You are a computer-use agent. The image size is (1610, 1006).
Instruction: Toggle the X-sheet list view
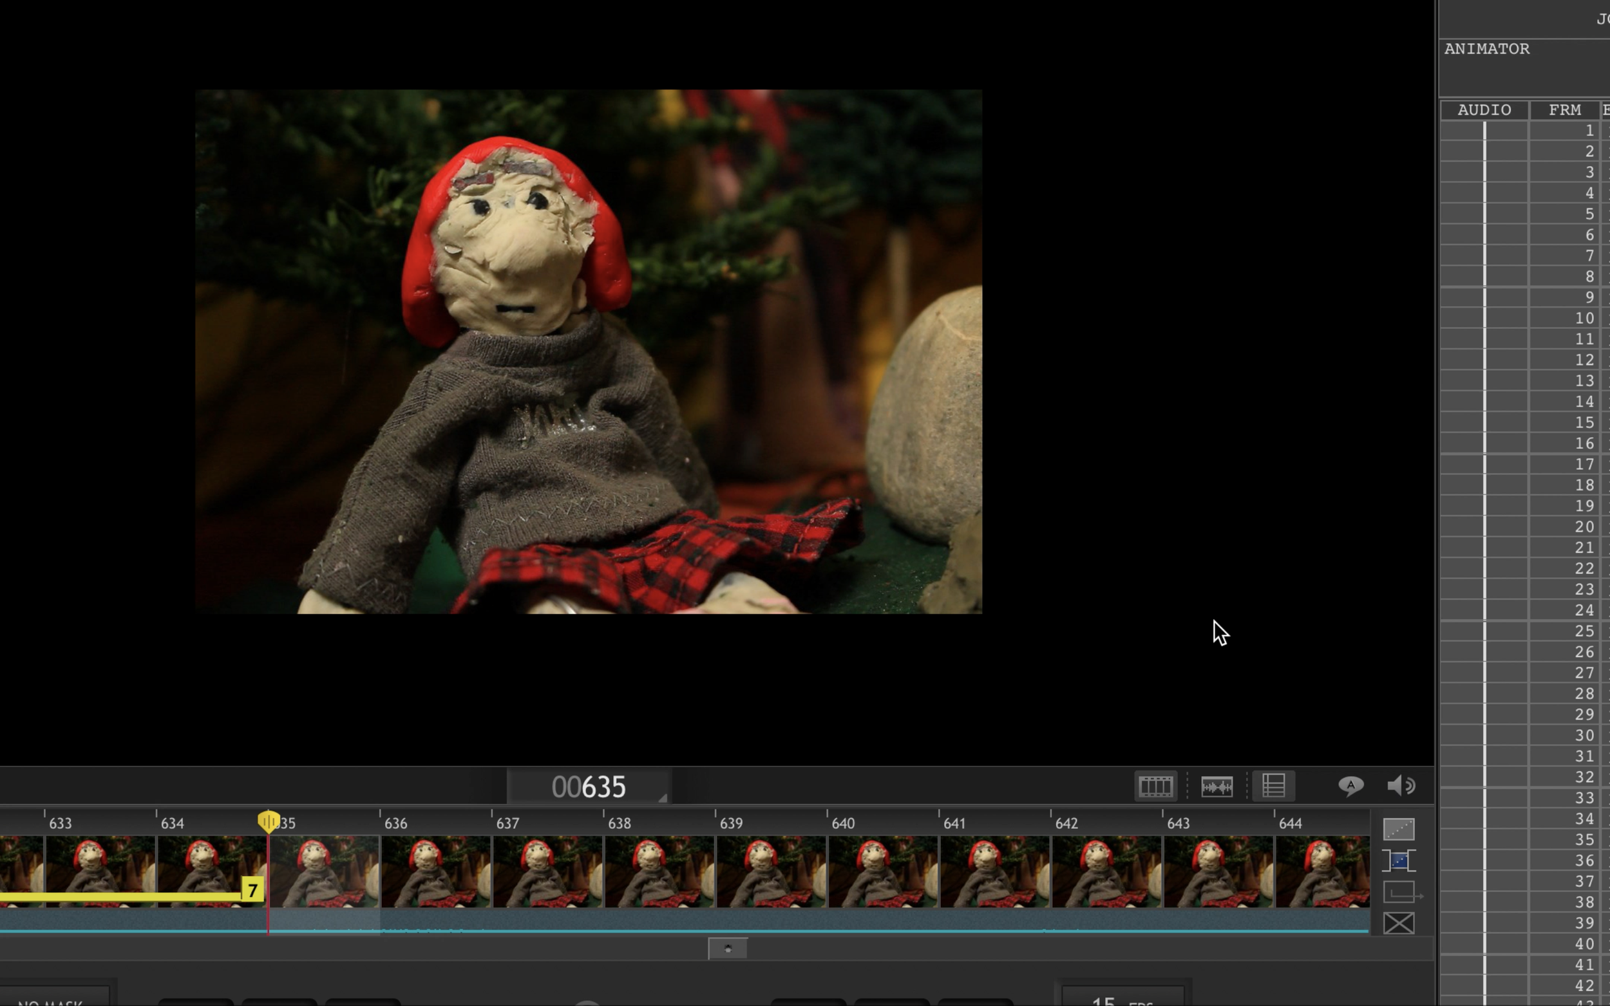tap(1273, 786)
